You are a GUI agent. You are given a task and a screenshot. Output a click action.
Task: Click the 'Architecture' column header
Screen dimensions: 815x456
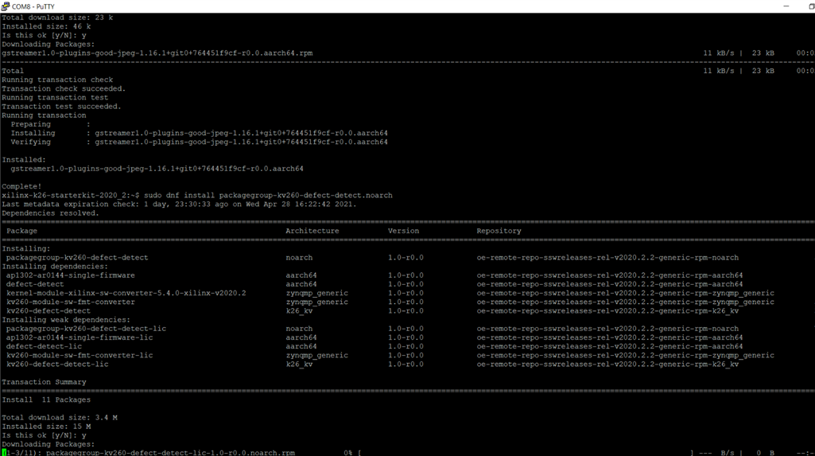(312, 231)
